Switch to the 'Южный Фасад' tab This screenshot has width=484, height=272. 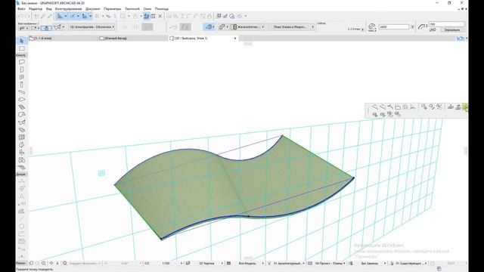(x=133, y=39)
